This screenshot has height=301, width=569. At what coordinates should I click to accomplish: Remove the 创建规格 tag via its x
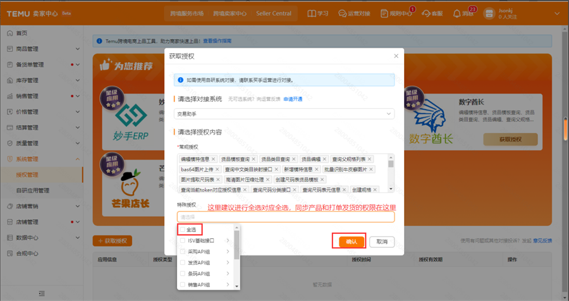[375, 190]
